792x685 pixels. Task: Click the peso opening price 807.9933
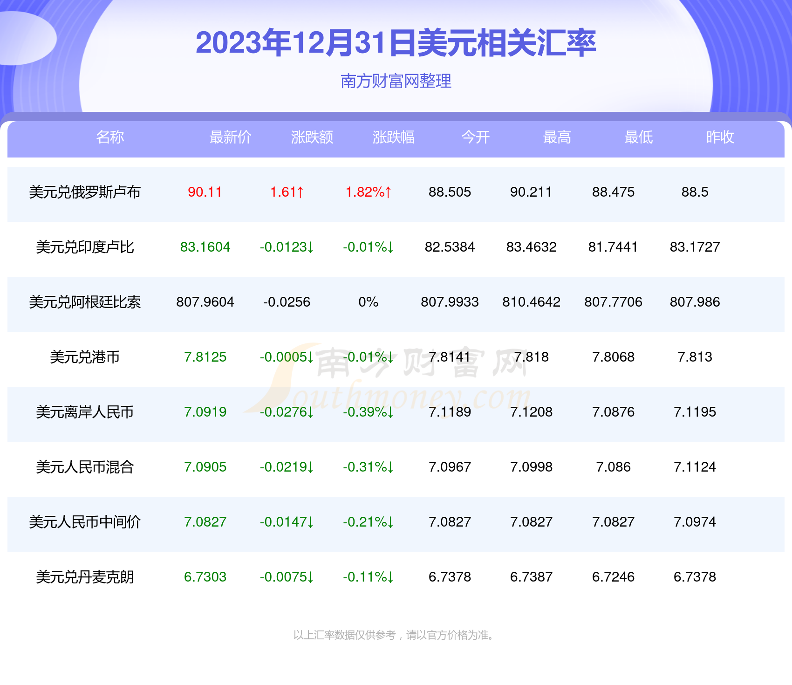(x=450, y=302)
